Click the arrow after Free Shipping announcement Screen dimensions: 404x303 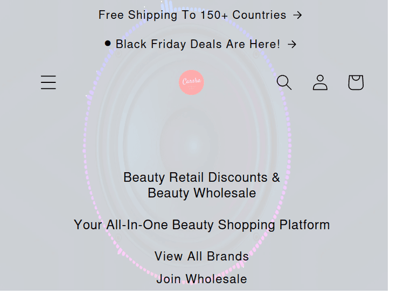(297, 15)
